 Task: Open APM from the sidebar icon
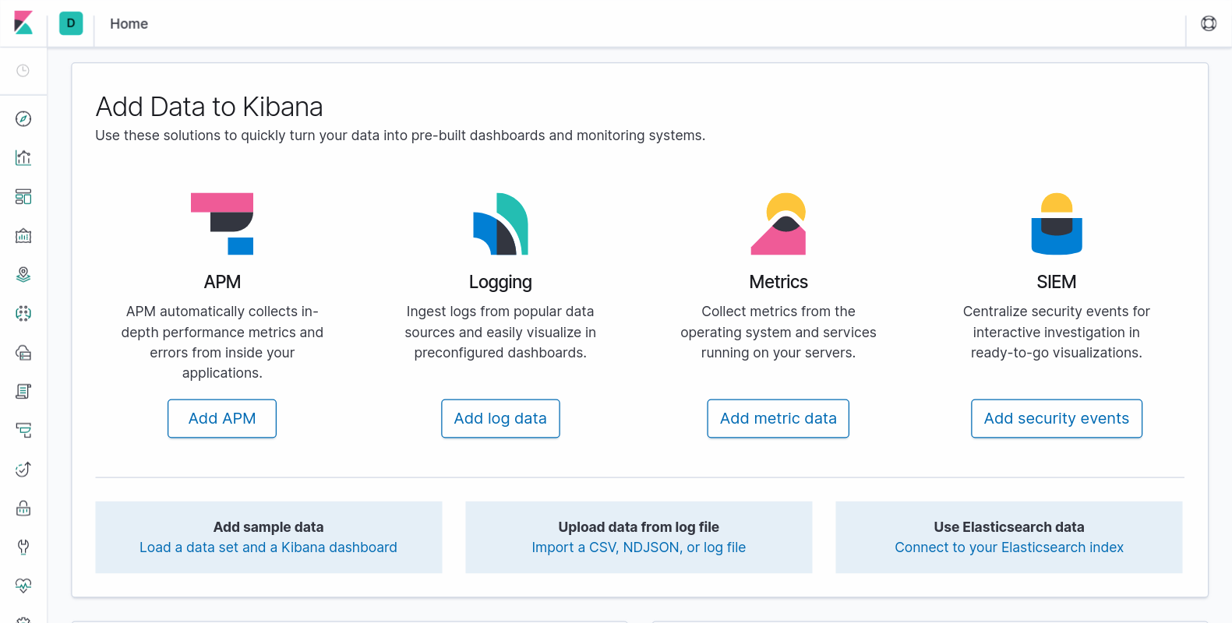point(23,431)
